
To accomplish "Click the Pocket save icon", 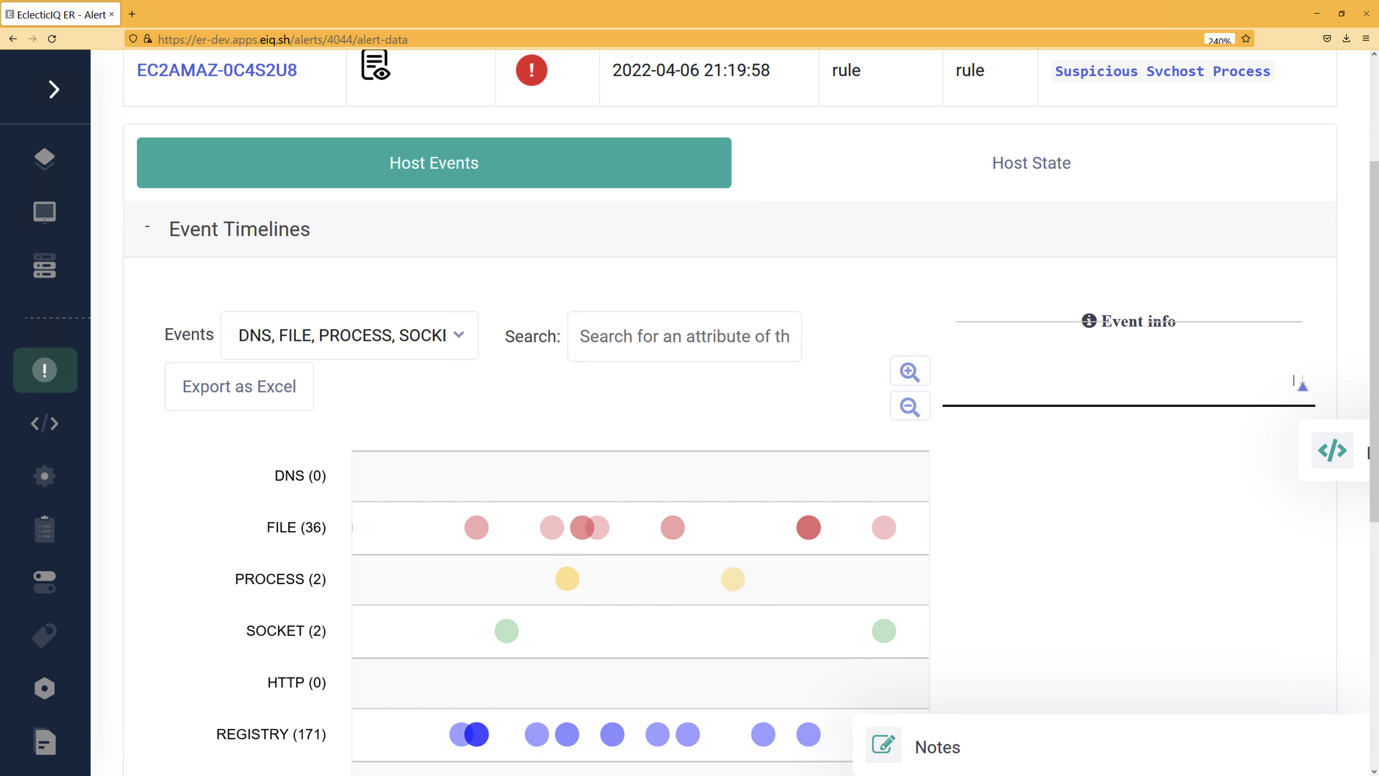I will (1327, 39).
